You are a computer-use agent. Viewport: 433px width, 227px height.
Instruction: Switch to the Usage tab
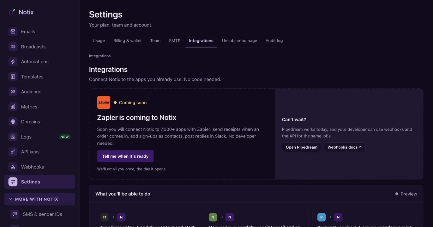tap(99, 41)
